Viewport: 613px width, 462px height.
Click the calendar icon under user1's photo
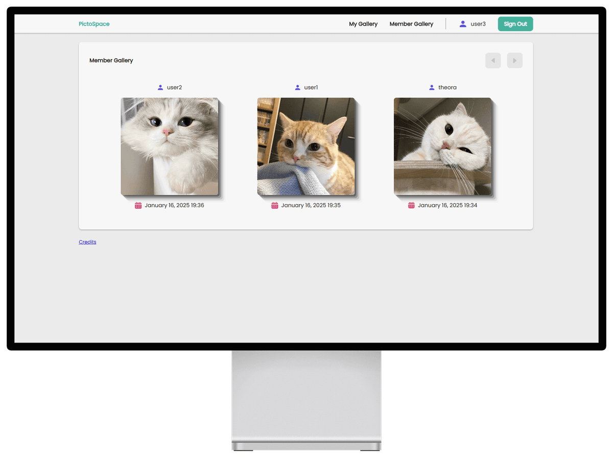(x=274, y=205)
